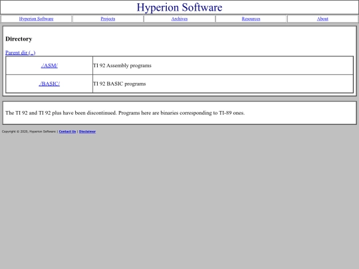Select the 'TI 92 BASIC programs' description
The width and height of the screenshot is (359, 269).
(119, 84)
